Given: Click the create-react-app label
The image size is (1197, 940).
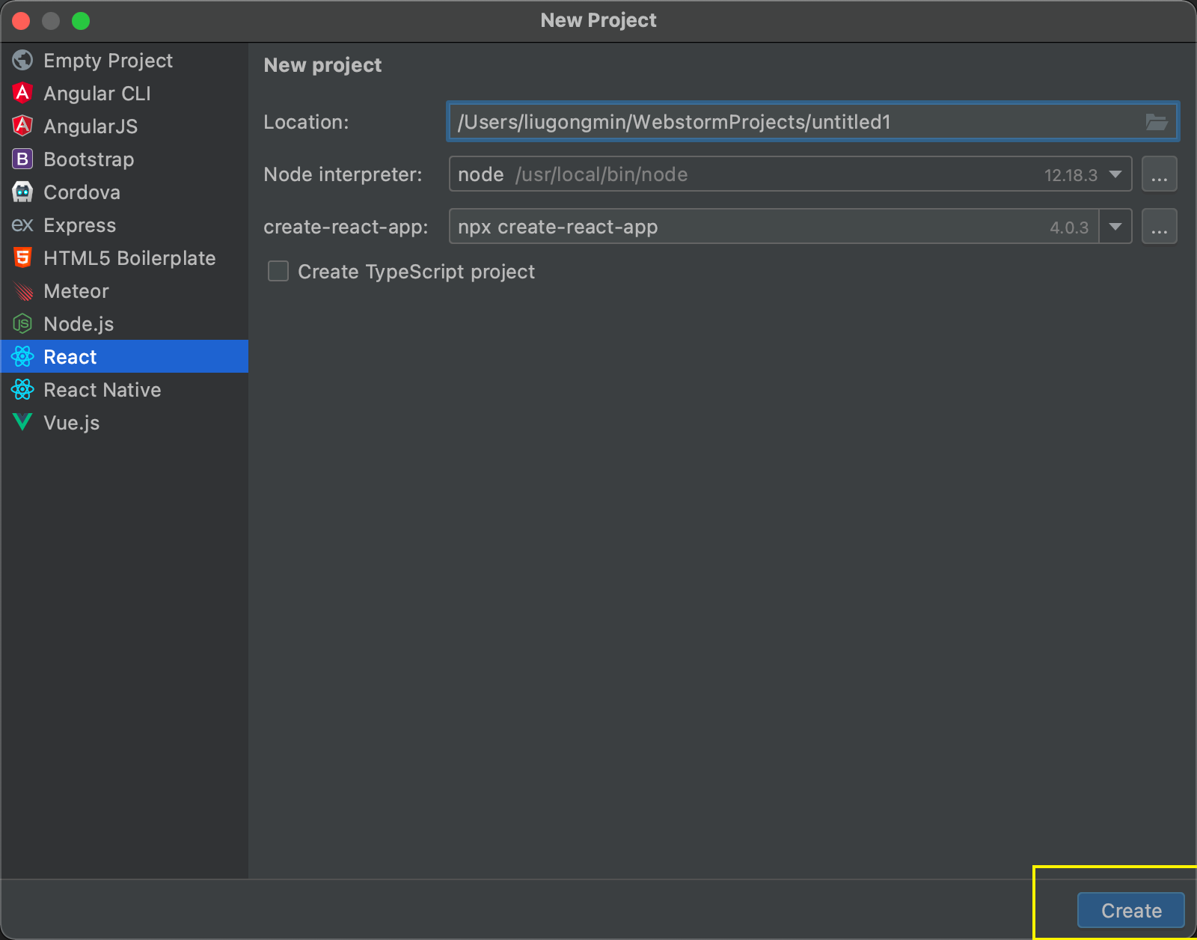Looking at the screenshot, I should point(346,227).
